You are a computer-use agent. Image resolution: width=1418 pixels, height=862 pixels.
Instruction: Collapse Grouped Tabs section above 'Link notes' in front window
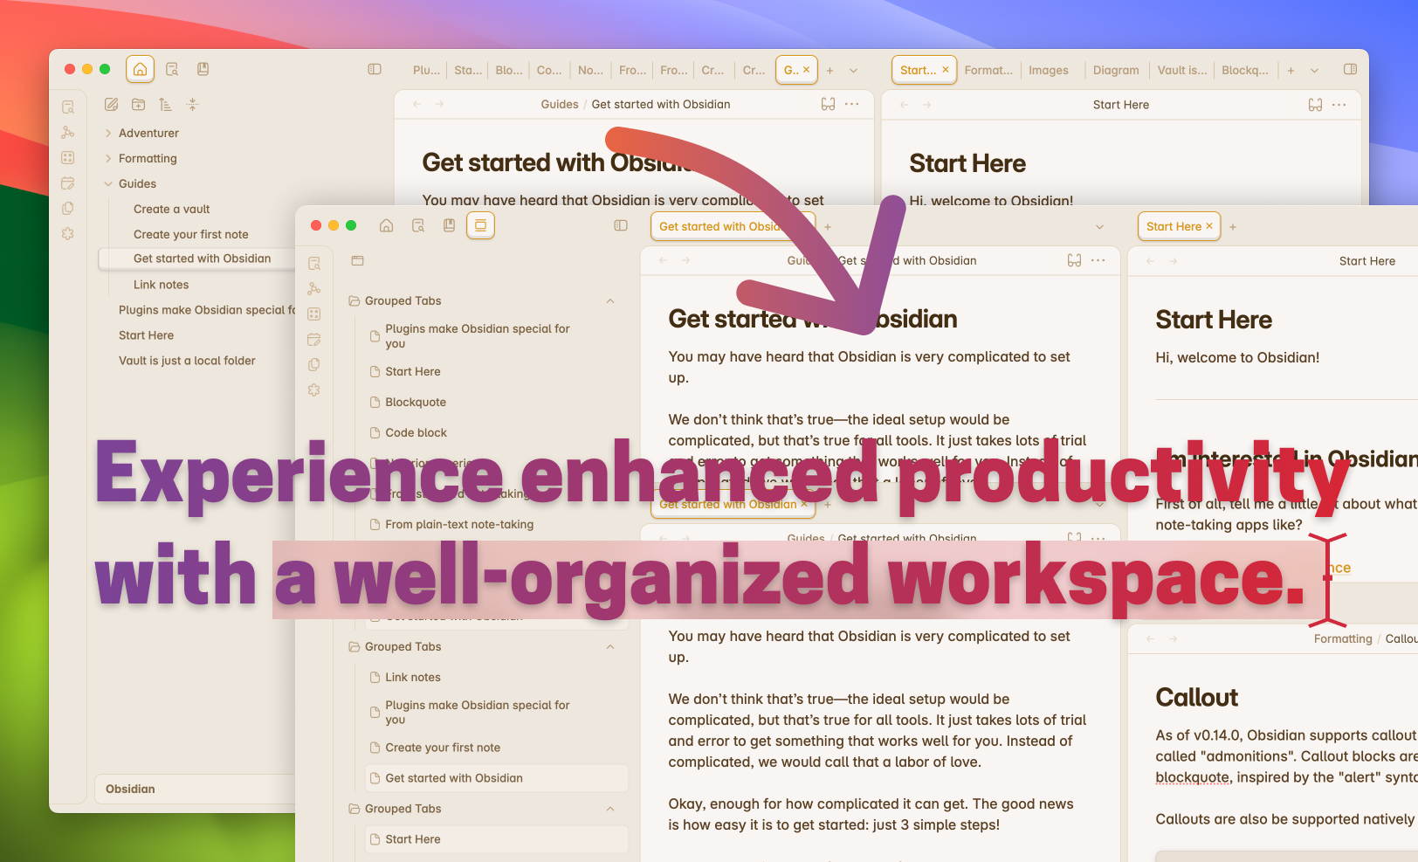[610, 646]
